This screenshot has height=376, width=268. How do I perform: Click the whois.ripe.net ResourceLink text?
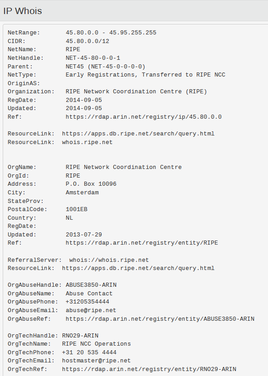coord(87,142)
